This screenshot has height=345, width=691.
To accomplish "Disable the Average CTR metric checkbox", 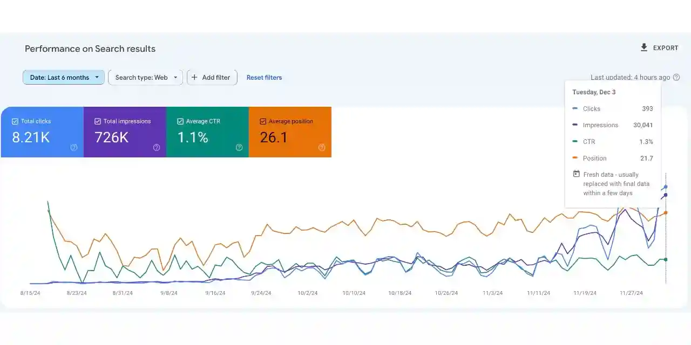I will click(x=180, y=121).
